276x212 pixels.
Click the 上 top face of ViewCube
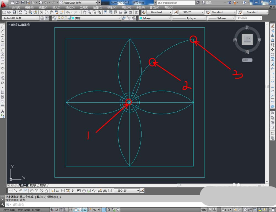click(247, 39)
